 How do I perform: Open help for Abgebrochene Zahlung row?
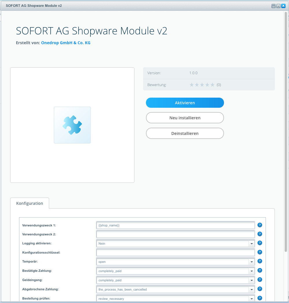[x=260, y=289]
